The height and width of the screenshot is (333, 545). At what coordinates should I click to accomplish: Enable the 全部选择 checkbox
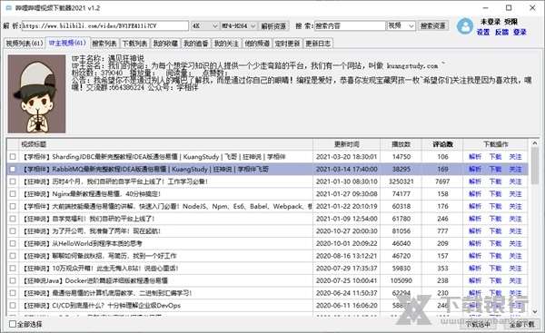point(13,324)
